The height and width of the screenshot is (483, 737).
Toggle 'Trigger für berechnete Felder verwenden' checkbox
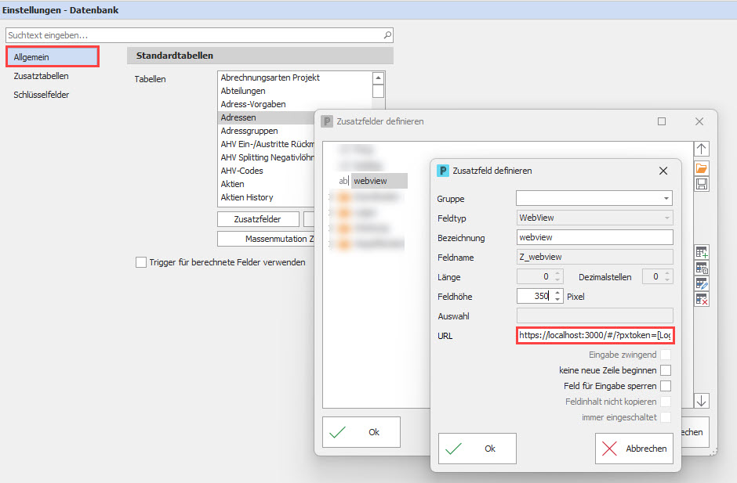pos(141,262)
